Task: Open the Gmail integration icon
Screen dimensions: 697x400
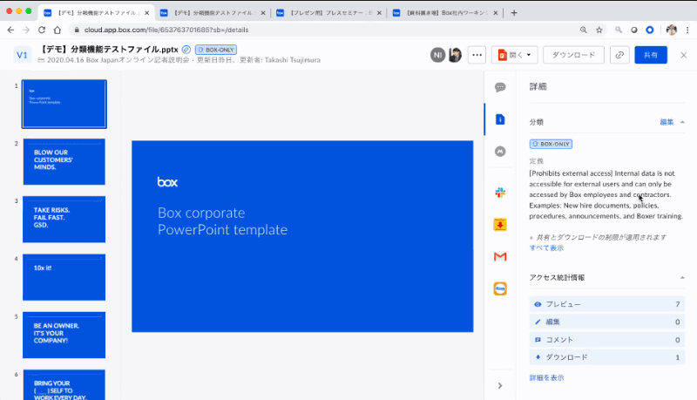Action: click(x=500, y=256)
